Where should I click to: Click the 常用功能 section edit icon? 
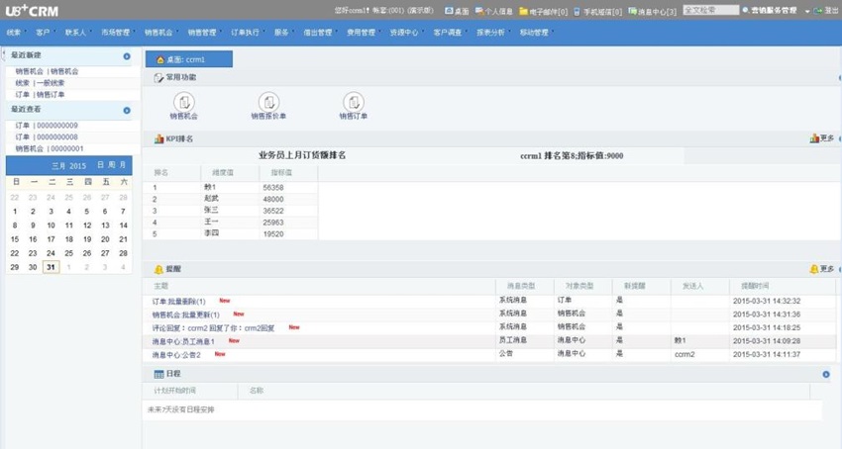click(158, 78)
